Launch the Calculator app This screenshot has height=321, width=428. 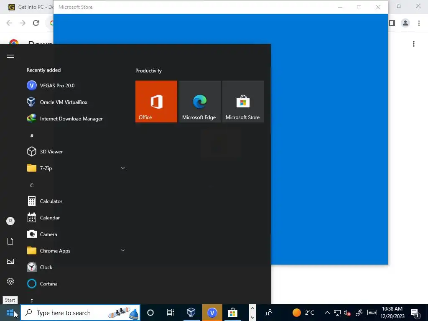click(76, 201)
